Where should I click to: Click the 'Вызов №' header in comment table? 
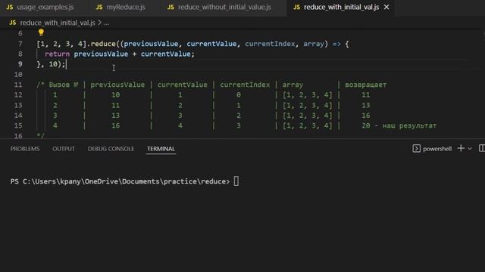pyautogui.click(x=64, y=85)
